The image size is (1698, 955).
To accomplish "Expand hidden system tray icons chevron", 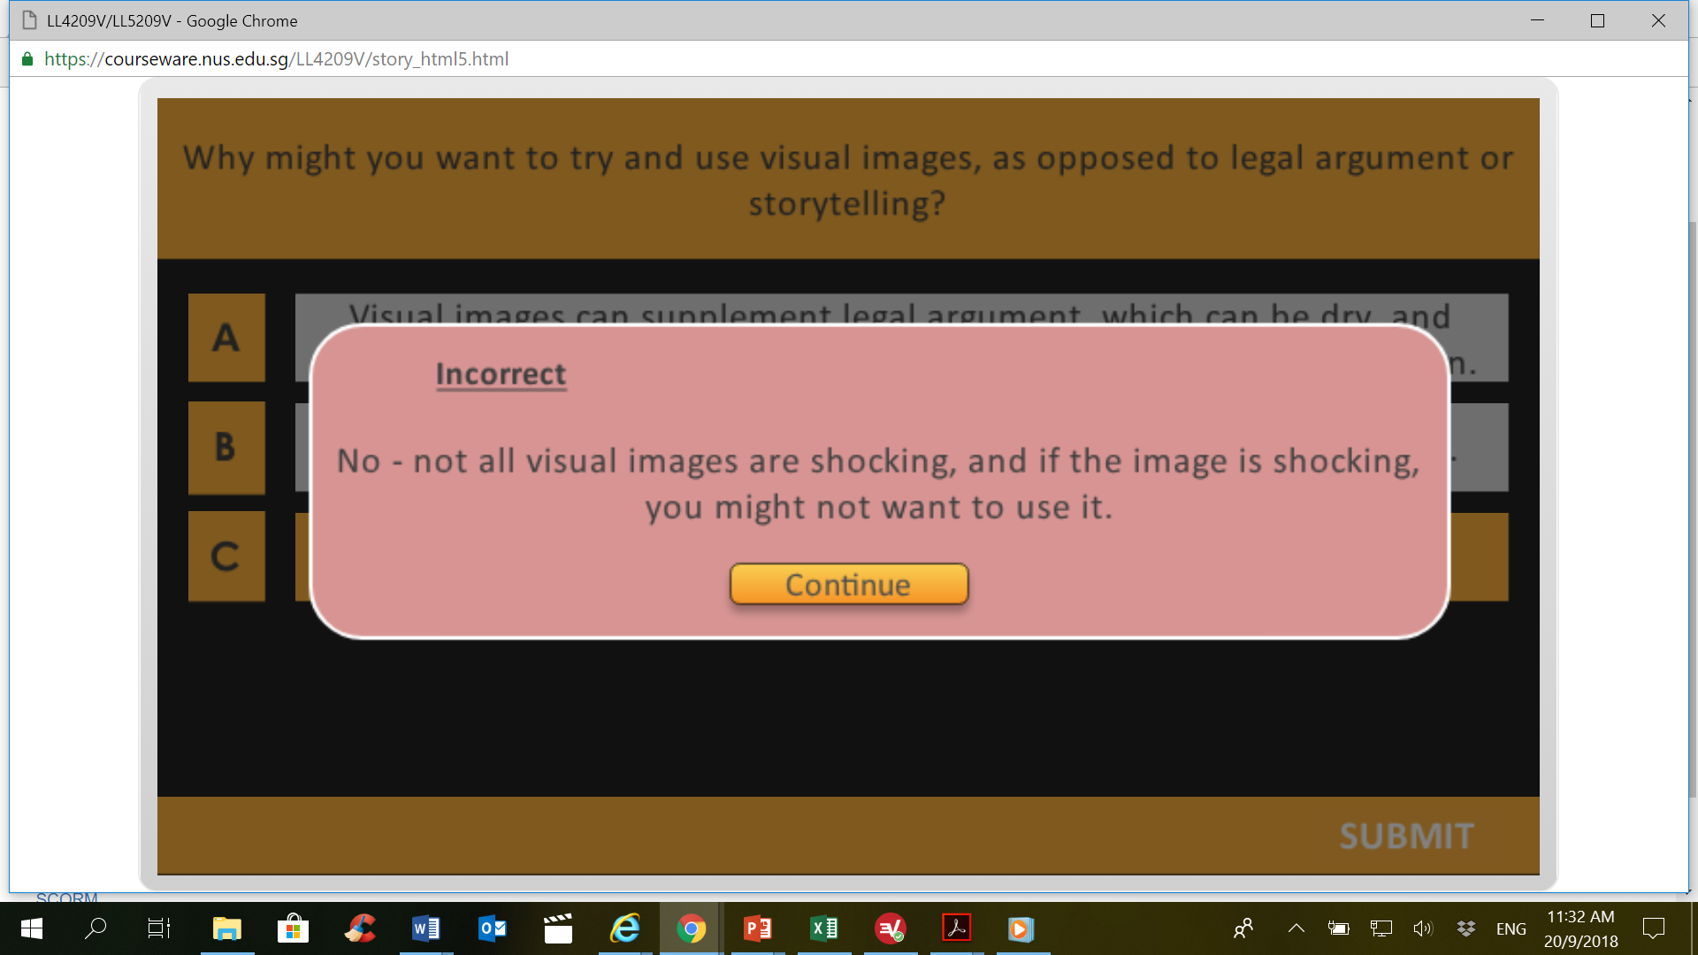I will click(x=1296, y=928).
